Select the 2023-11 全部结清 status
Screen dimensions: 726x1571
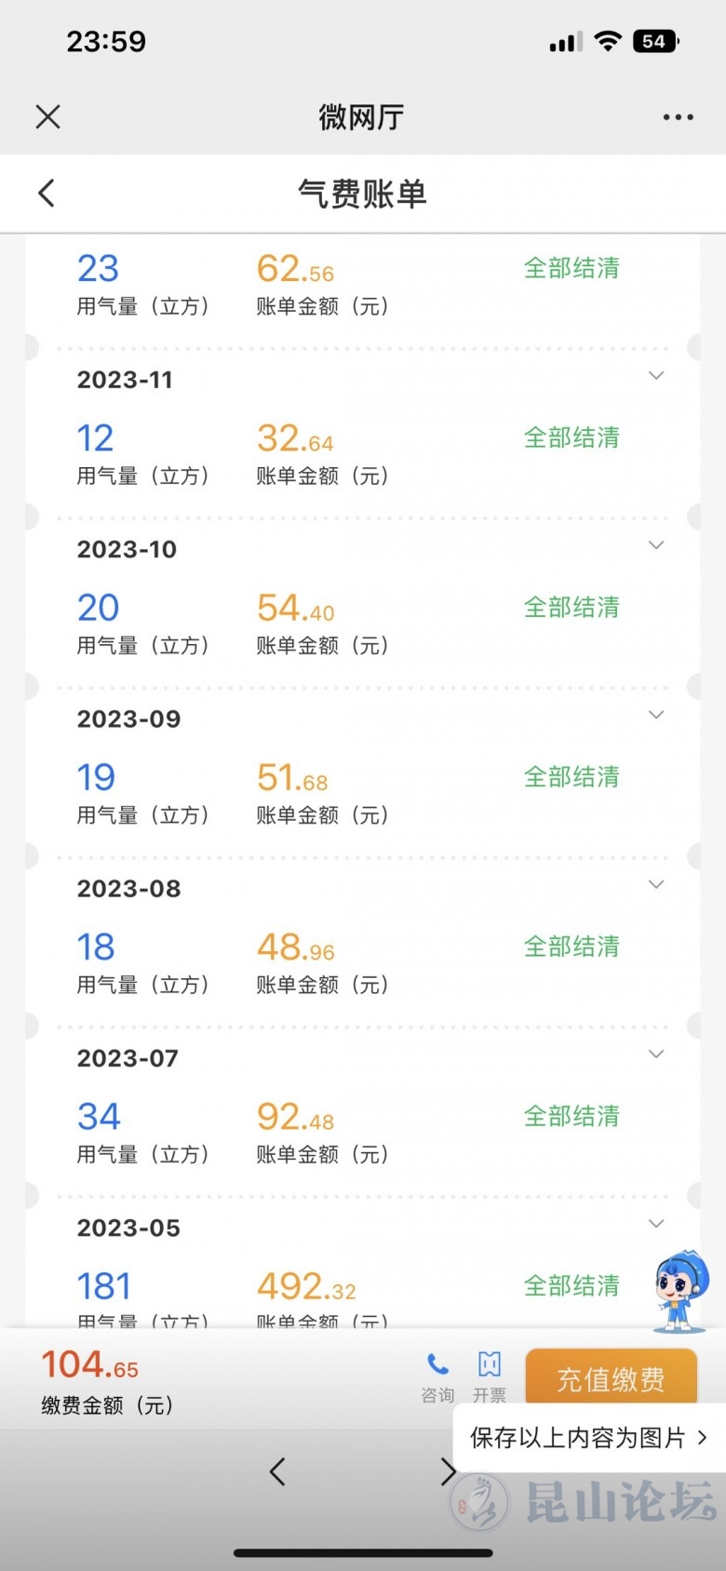click(x=571, y=437)
